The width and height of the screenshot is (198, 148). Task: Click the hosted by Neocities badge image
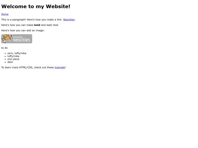pyautogui.click(x=16, y=39)
